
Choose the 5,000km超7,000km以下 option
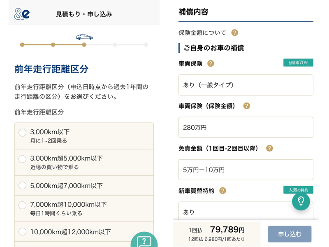23,186
